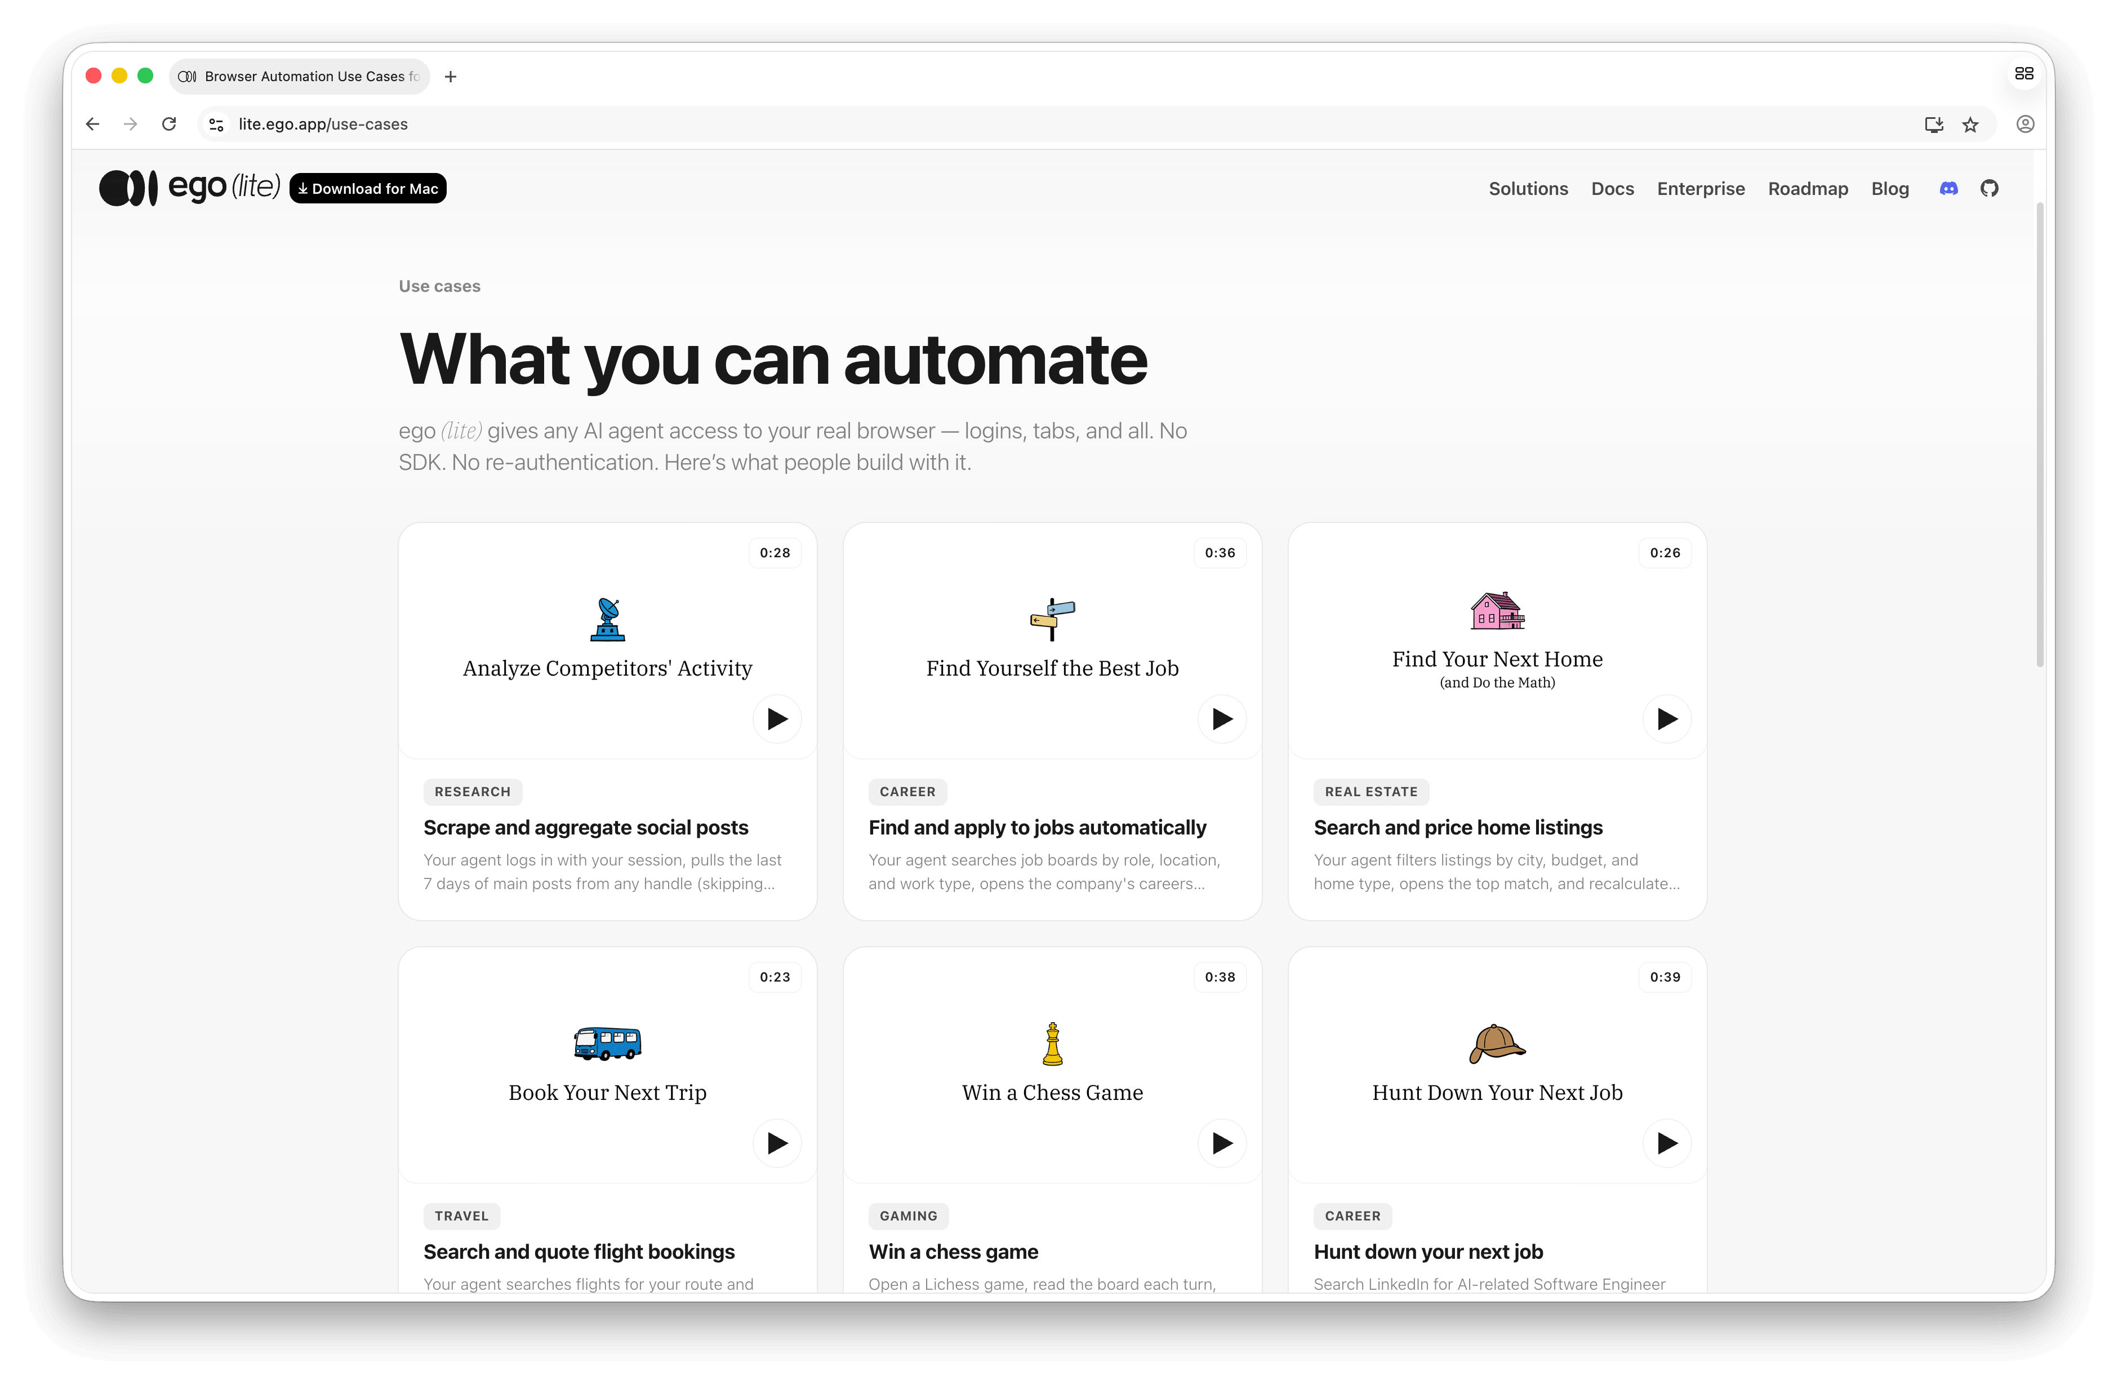2118x1385 pixels.
Task: Click the ego lite logo
Action: click(190, 188)
